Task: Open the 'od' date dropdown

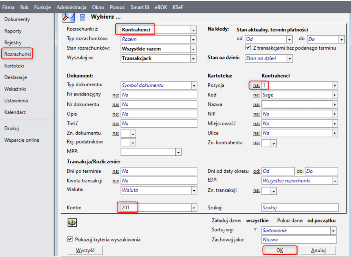Action: pos(290,39)
